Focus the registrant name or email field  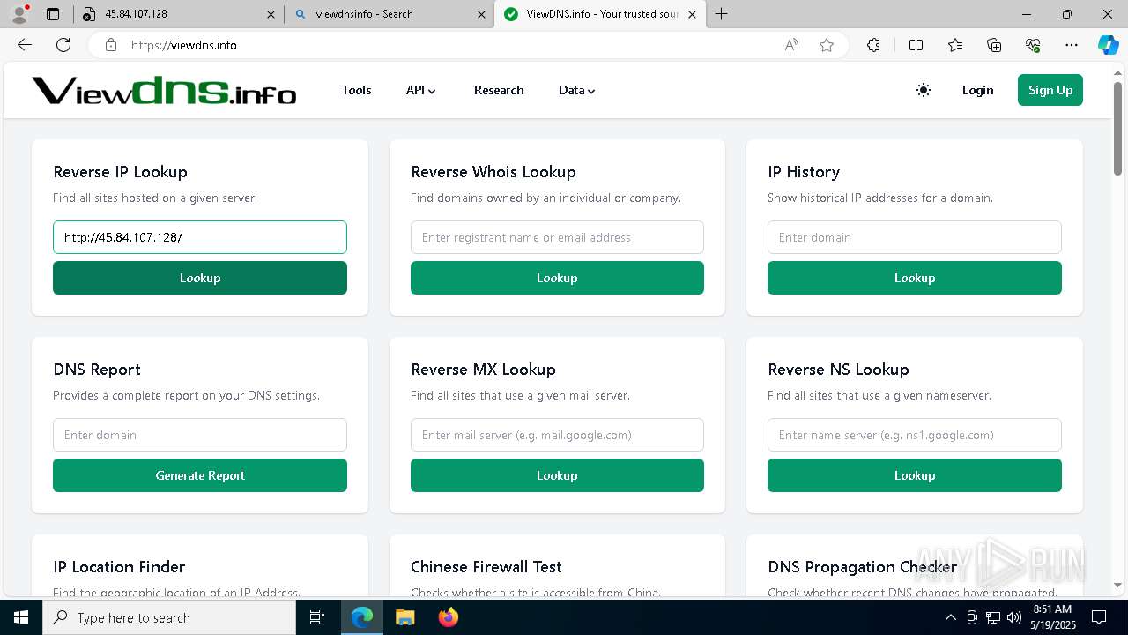pos(557,237)
